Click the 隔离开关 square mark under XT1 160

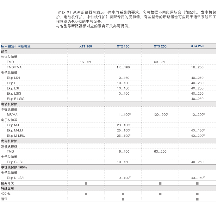point(86,183)
